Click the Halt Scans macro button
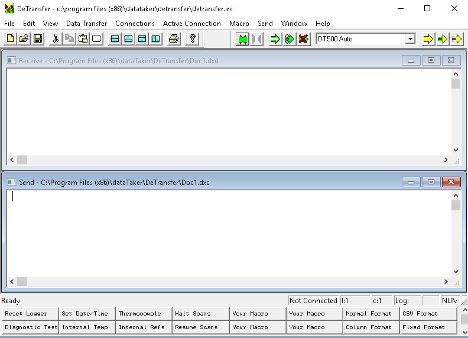The width and height of the screenshot is (468, 338). [x=200, y=314]
